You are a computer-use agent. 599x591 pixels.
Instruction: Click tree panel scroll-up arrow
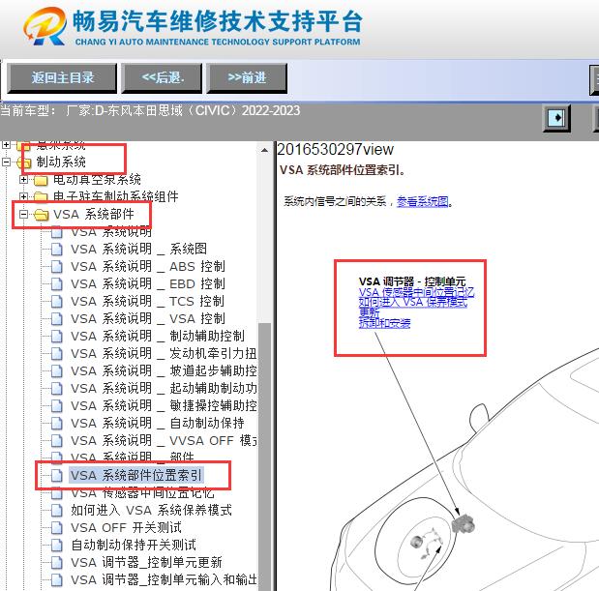[x=264, y=151]
